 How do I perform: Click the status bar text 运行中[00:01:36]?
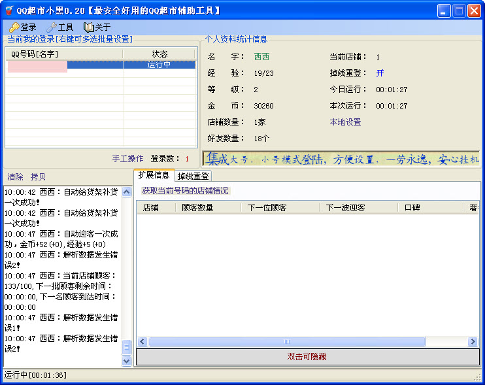pyautogui.click(x=35, y=375)
